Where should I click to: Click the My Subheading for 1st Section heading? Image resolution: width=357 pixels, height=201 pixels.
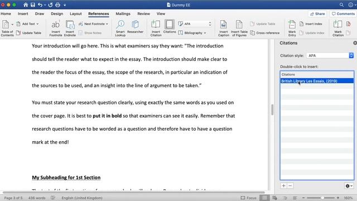coord(66,178)
